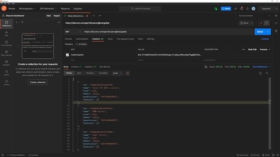The image size is (280, 157).
Task: Open the No Environment dropdown
Action: point(255,16)
